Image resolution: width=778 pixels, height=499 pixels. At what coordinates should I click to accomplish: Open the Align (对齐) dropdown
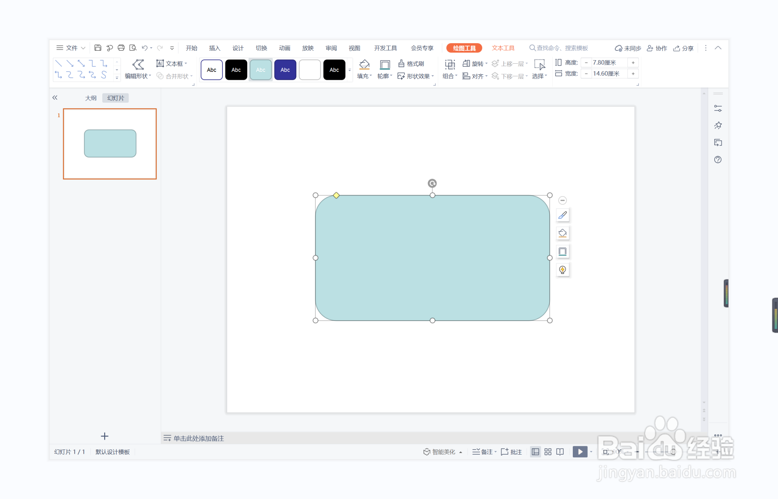pos(475,76)
